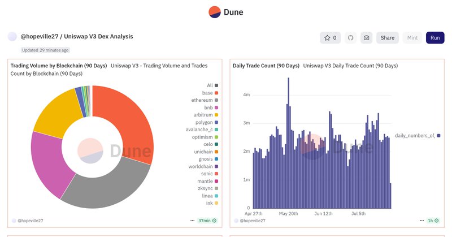Click the 1h refresh status badge
This screenshot has width=452, height=237.
click(x=433, y=221)
